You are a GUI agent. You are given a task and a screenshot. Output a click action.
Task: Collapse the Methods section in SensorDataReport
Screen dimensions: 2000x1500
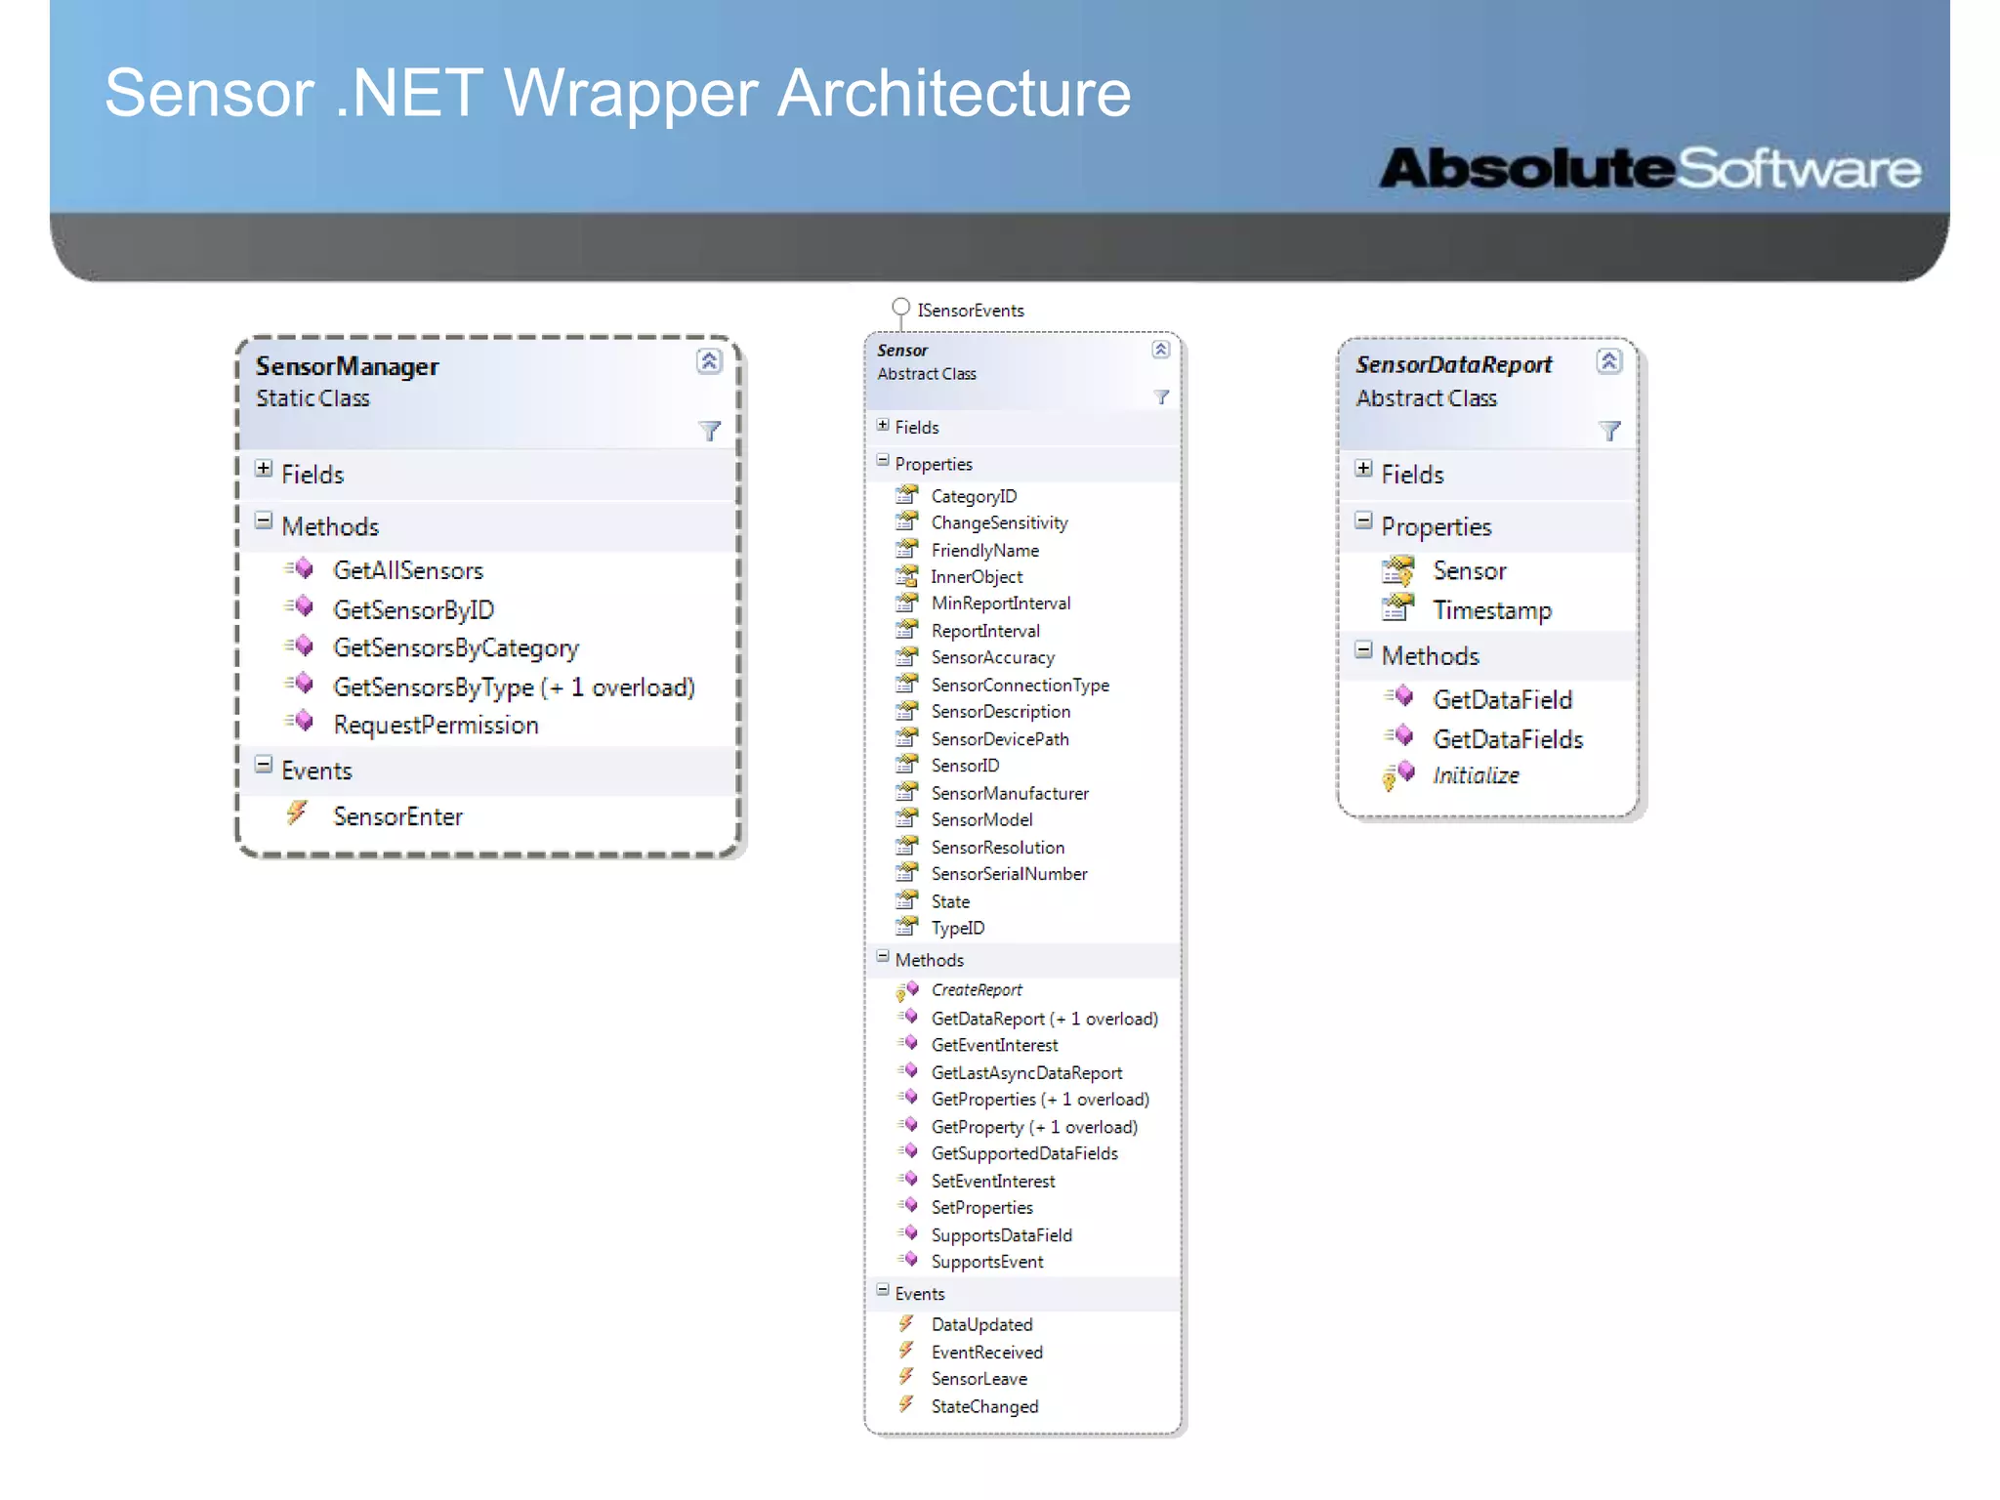click(1363, 650)
